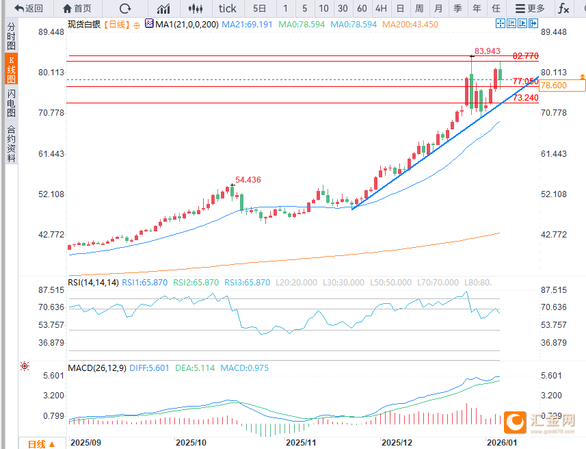Select the 4H timeframe button
The height and width of the screenshot is (449, 586).
(381, 8)
